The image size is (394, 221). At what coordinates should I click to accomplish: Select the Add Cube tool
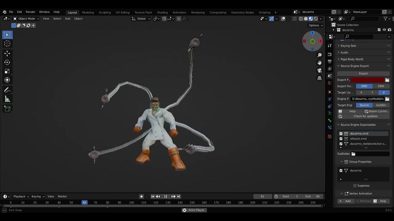7,109
